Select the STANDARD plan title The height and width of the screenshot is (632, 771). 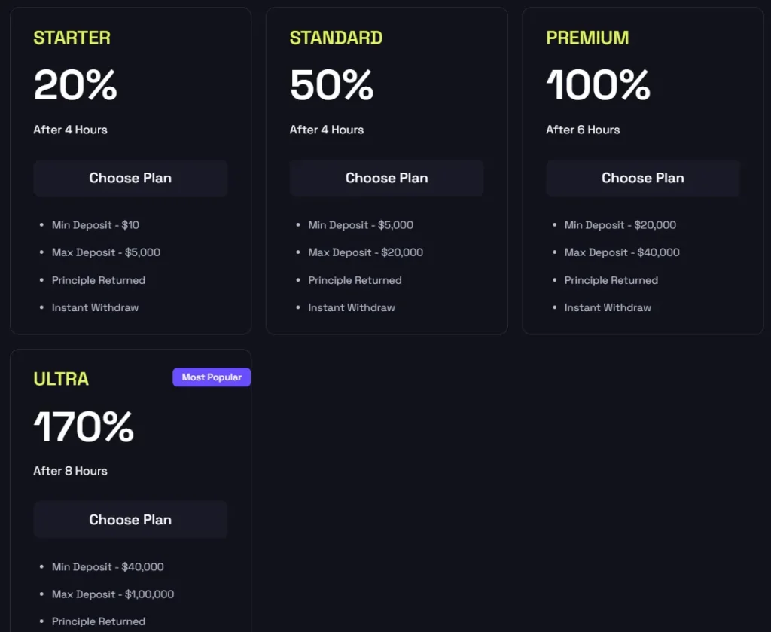336,38
